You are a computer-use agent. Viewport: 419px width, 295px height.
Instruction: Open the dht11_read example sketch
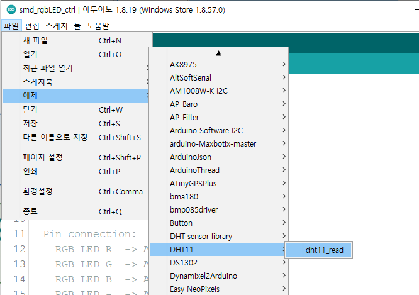coord(319,250)
